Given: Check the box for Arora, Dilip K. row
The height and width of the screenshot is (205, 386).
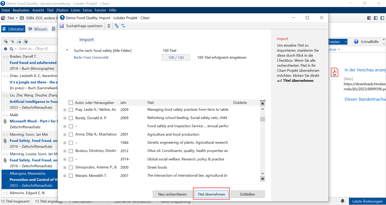Looking at the screenshot, I should 71,134.
